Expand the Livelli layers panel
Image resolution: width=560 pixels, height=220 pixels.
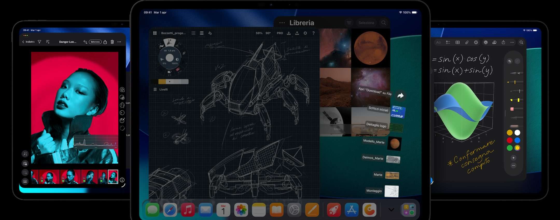point(155,90)
